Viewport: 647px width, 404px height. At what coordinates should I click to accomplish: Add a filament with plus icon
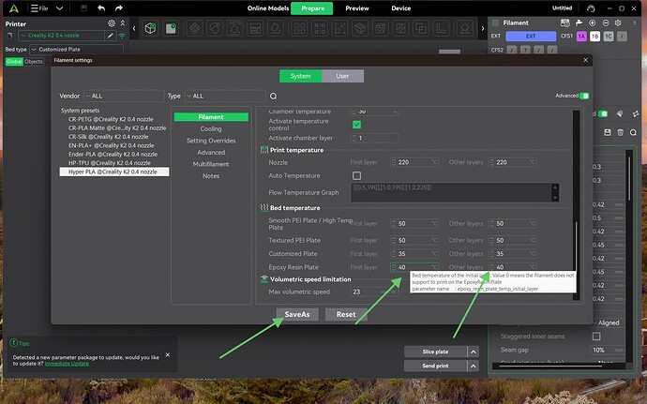coord(592,23)
